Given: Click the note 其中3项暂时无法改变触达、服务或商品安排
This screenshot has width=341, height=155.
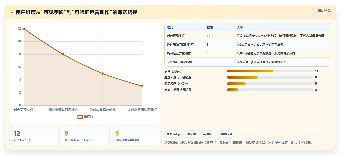Looking at the screenshot, I should [x=266, y=53].
